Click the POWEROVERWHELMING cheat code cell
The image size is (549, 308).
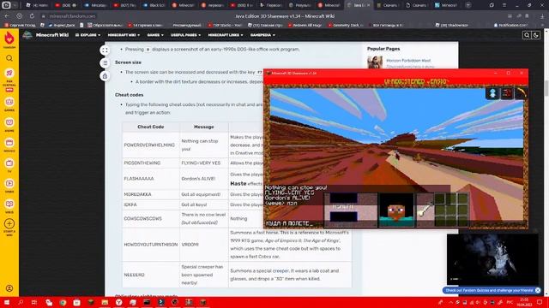151,145
